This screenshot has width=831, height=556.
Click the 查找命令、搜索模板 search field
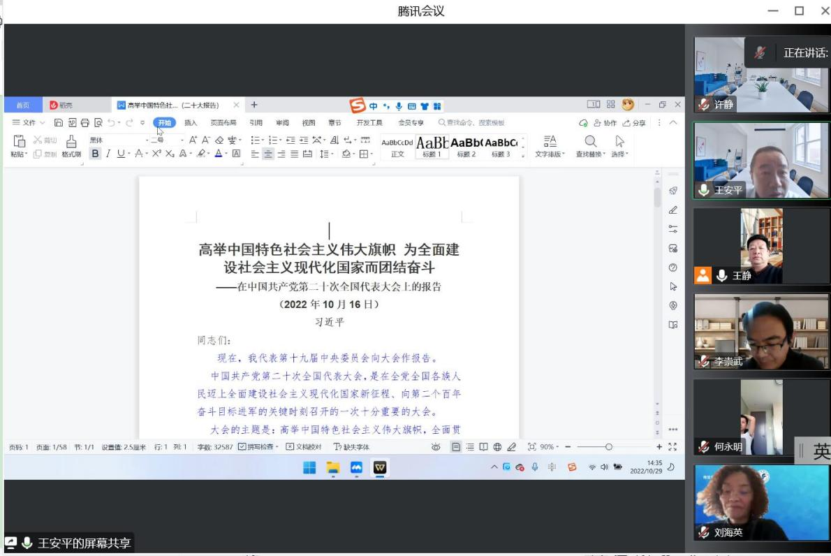tap(471, 122)
